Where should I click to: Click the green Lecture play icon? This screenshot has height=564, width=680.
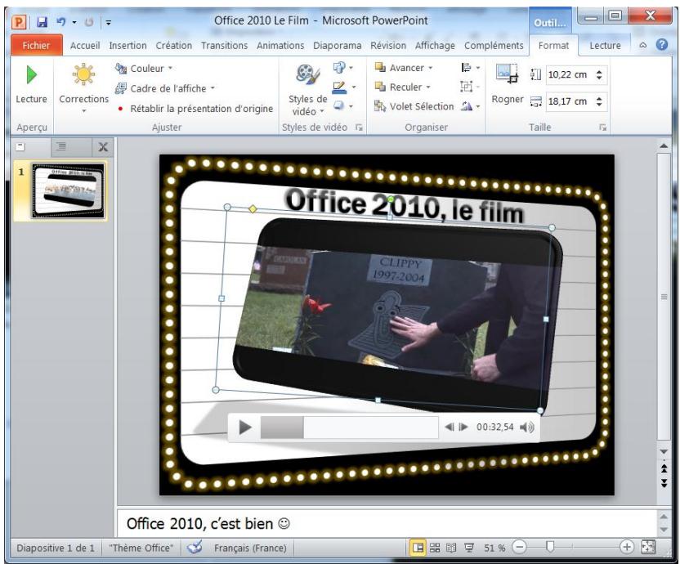point(31,74)
